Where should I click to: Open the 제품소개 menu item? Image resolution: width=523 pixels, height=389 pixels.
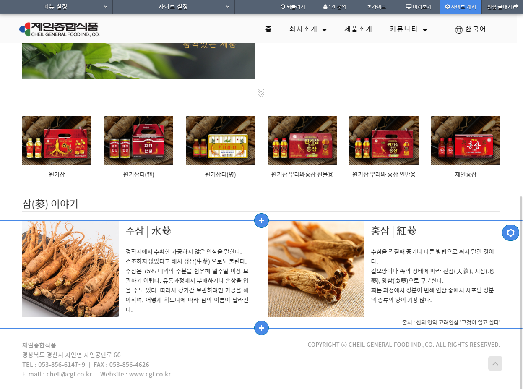[358, 29]
